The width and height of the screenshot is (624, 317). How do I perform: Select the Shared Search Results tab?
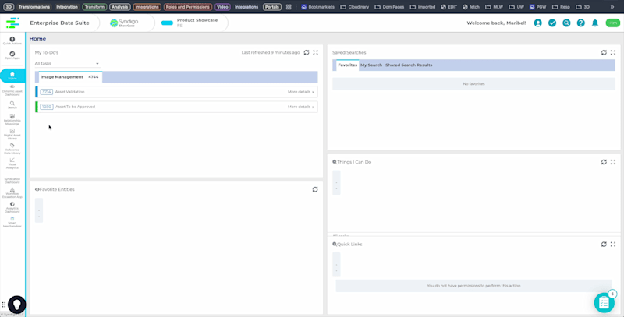click(x=408, y=65)
